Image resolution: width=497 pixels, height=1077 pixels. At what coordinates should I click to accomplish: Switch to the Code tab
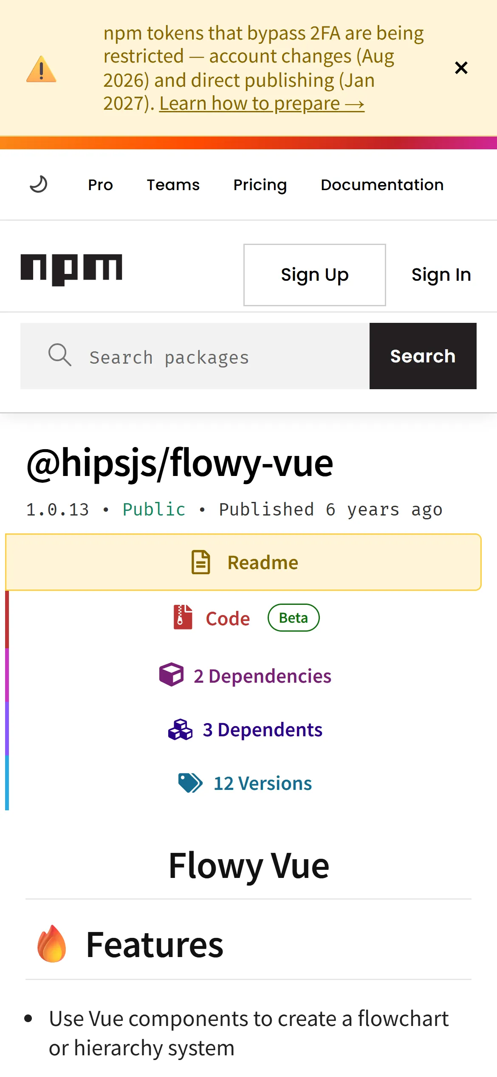tap(243, 618)
